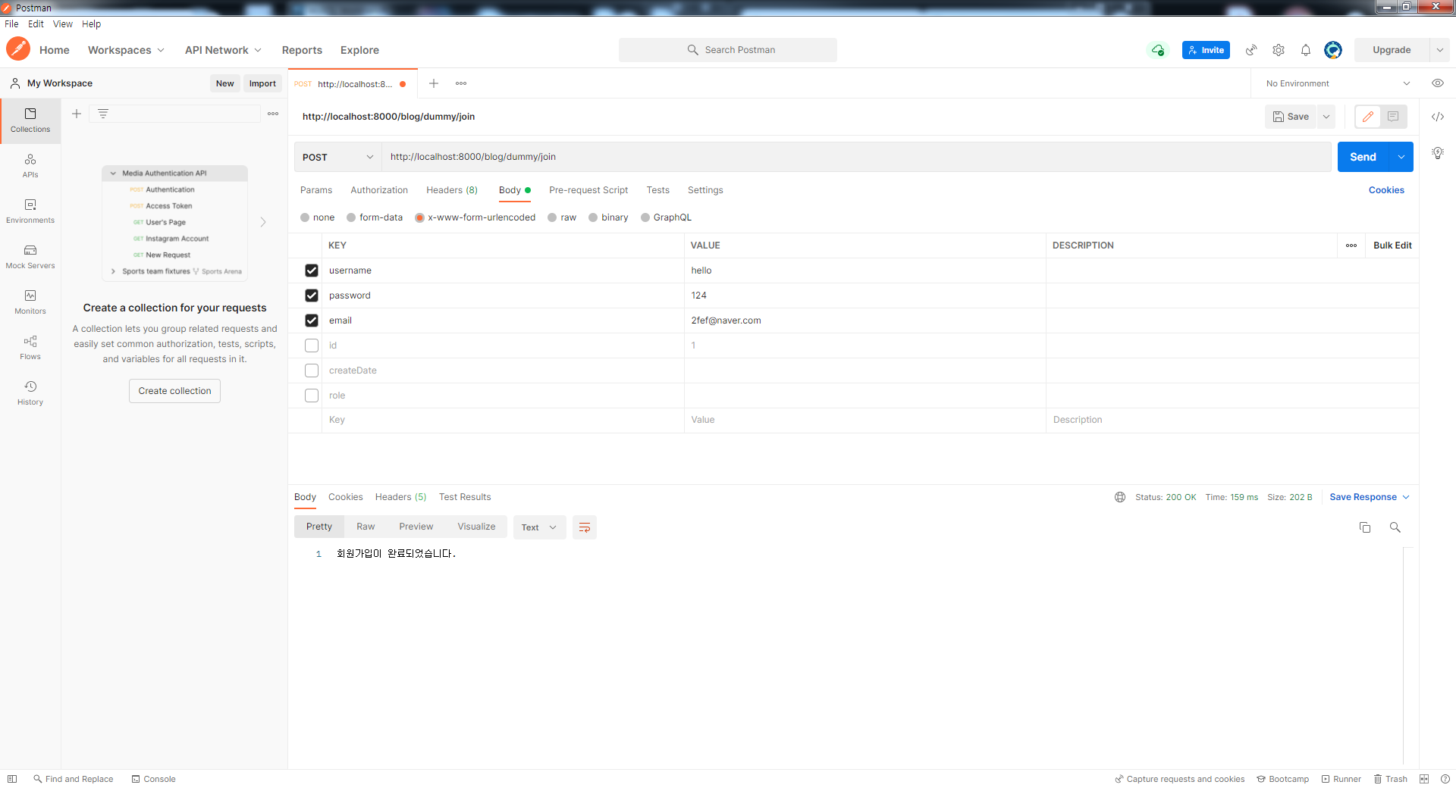Click the Create collection button

pos(174,391)
